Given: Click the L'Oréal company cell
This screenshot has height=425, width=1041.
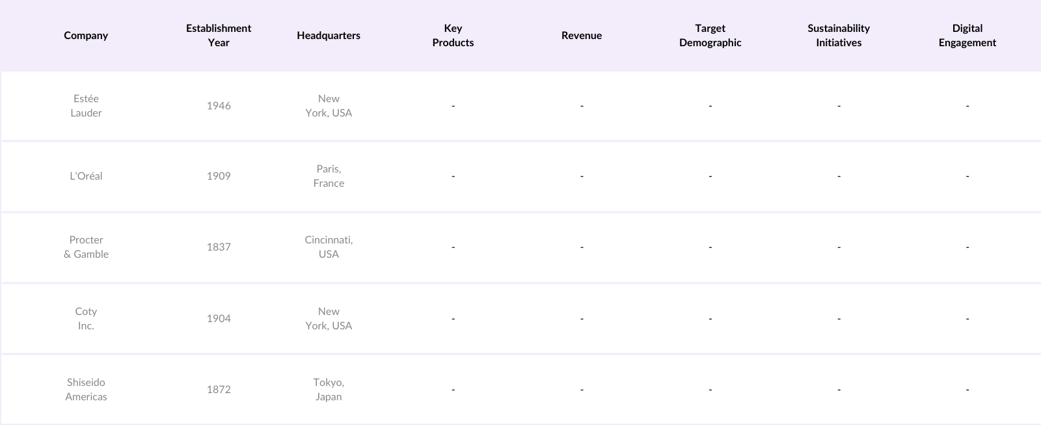Looking at the screenshot, I should click(86, 176).
